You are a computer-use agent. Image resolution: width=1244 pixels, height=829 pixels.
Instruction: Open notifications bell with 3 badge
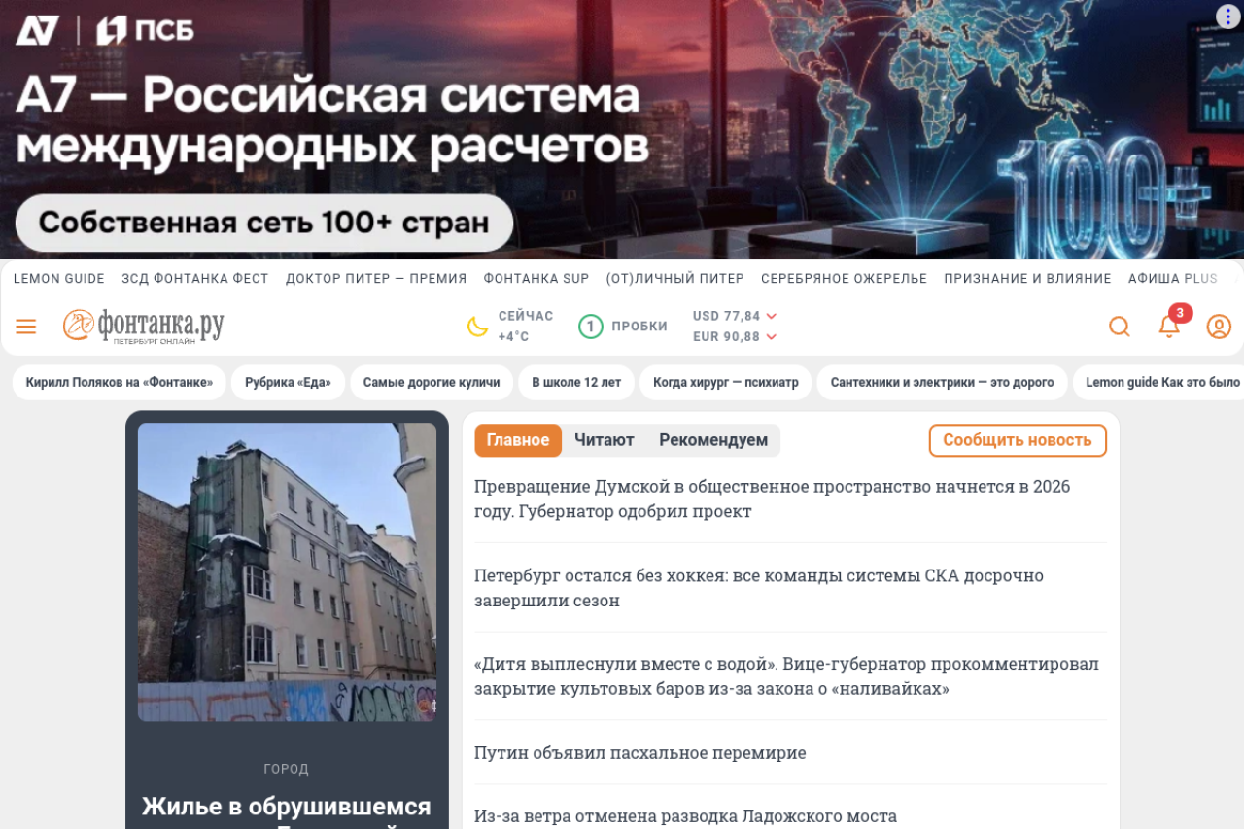tap(1170, 326)
